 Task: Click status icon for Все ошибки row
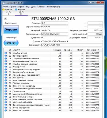click(x=6, y=78)
